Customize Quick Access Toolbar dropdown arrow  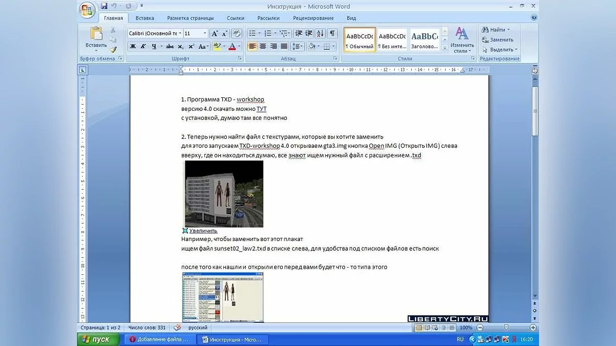[x=142, y=6]
